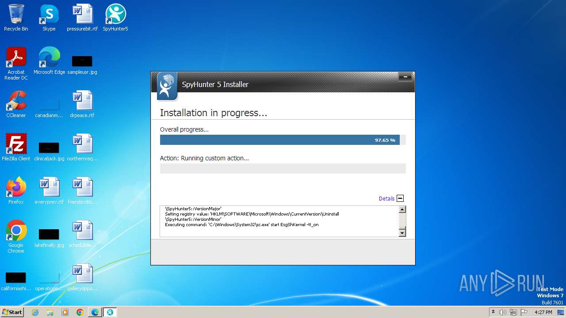Click SpyHunter logo in installer title bar
Viewport: 566px width, 318px height.
point(167,86)
